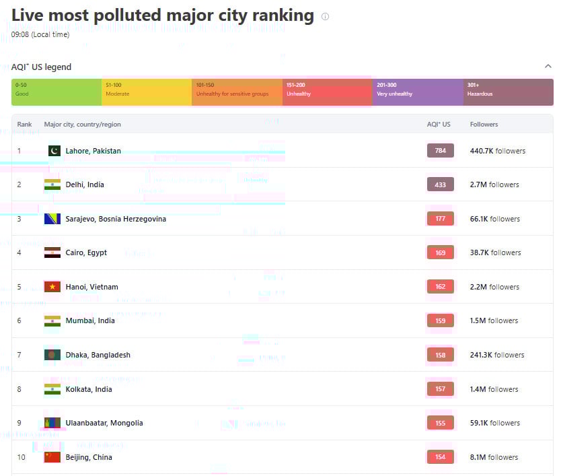Screen dimensions: 561x476
Task: Click the Bangladesh flag beside Dhaka
Action: click(52, 355)
